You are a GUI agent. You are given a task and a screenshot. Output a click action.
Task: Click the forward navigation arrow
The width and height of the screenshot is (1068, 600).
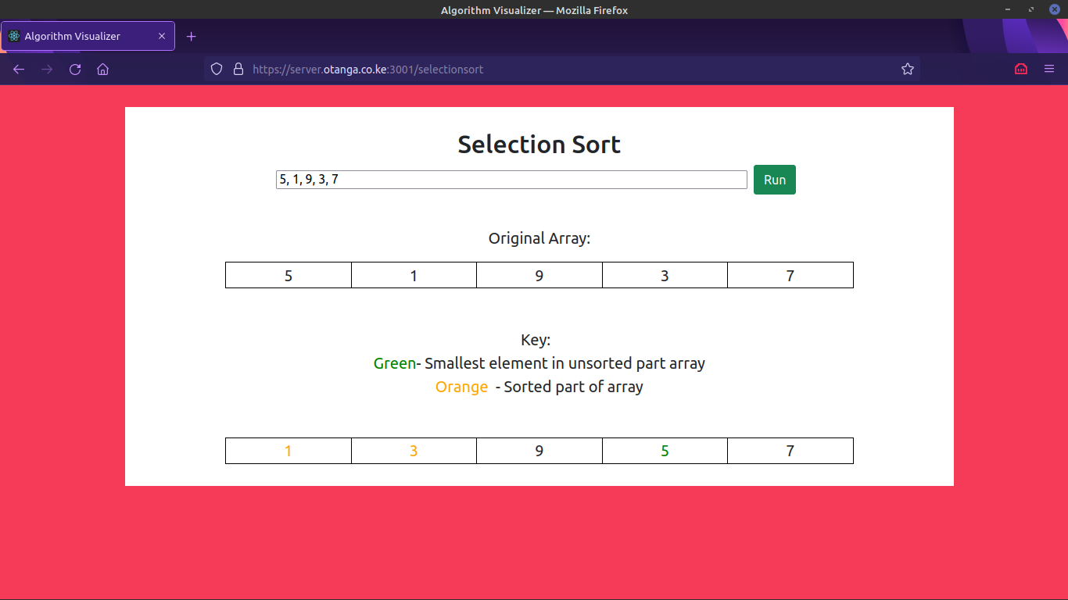point(47,70)
